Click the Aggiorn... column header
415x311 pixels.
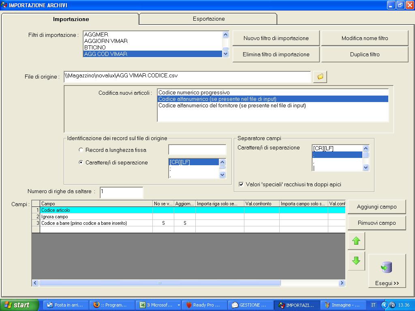[184, 204]
